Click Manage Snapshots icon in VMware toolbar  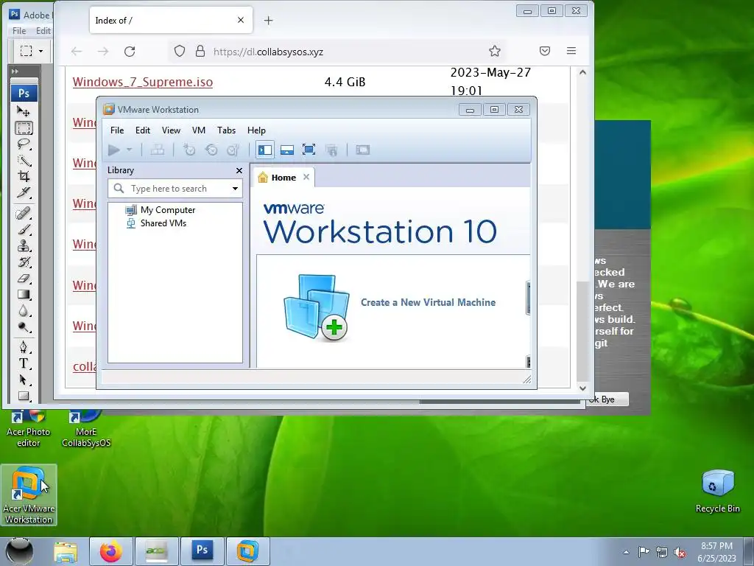(233, 150)
